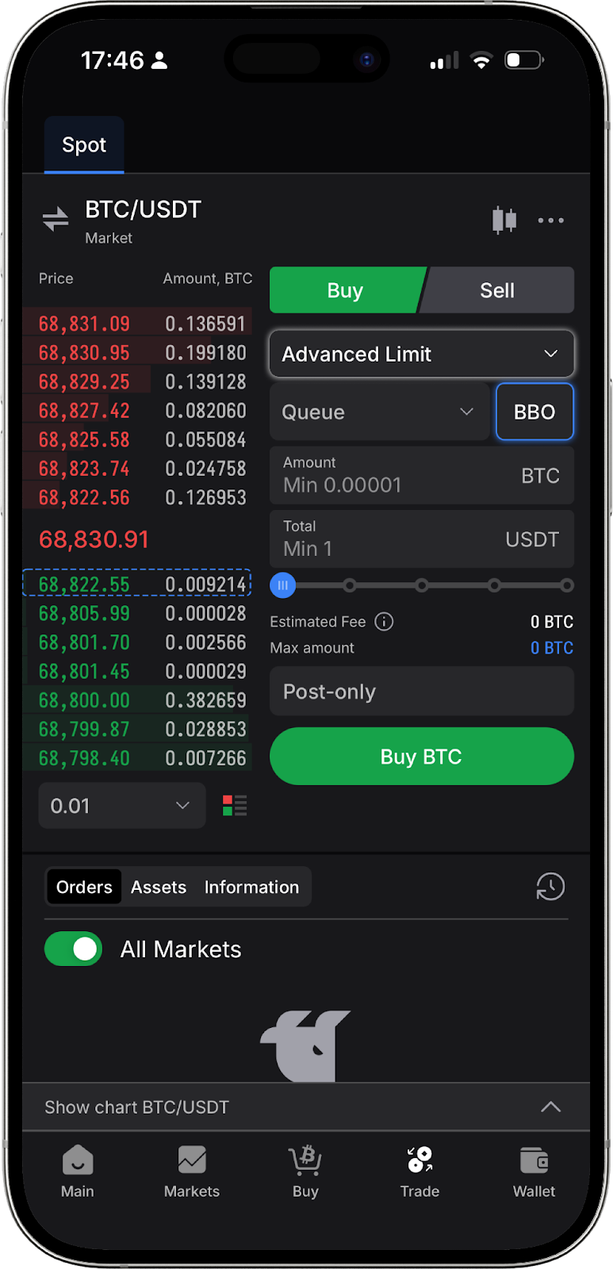The width and height of the screenshot is (613, 1269).
Task: Enable the Post-only option
Action: coord(421,692)
